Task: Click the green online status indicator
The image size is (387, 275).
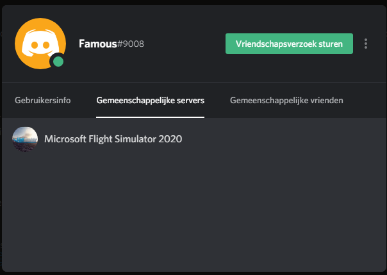Action: [x=58, y=62]
